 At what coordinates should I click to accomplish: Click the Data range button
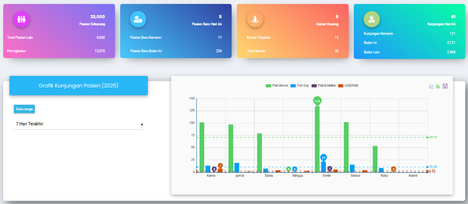click(x=24, y=109)
